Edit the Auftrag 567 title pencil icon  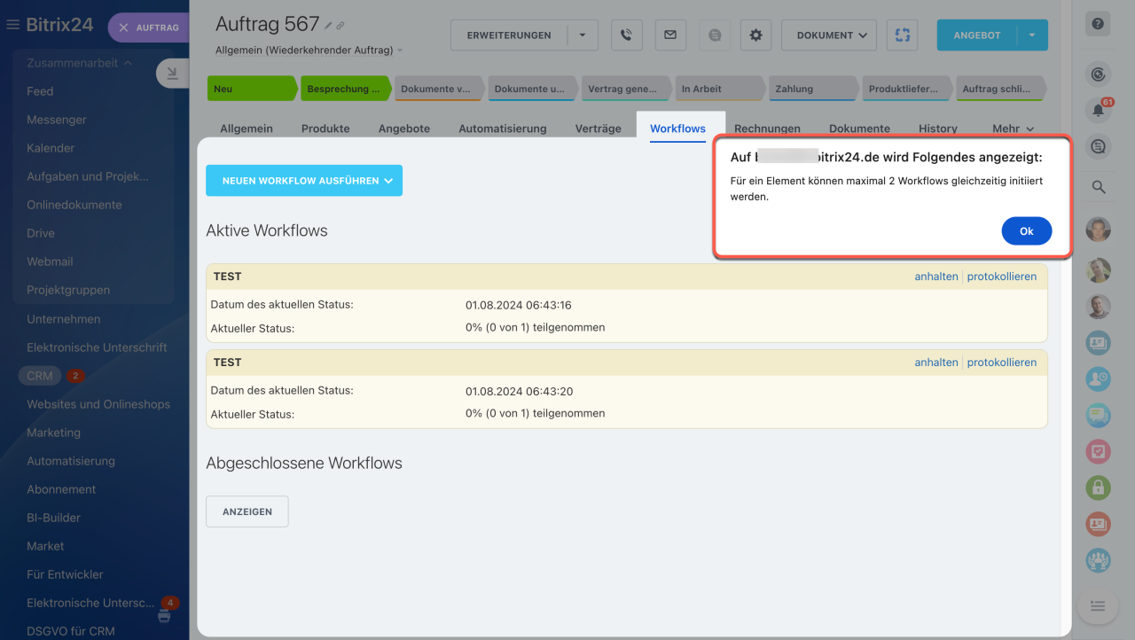328,26
